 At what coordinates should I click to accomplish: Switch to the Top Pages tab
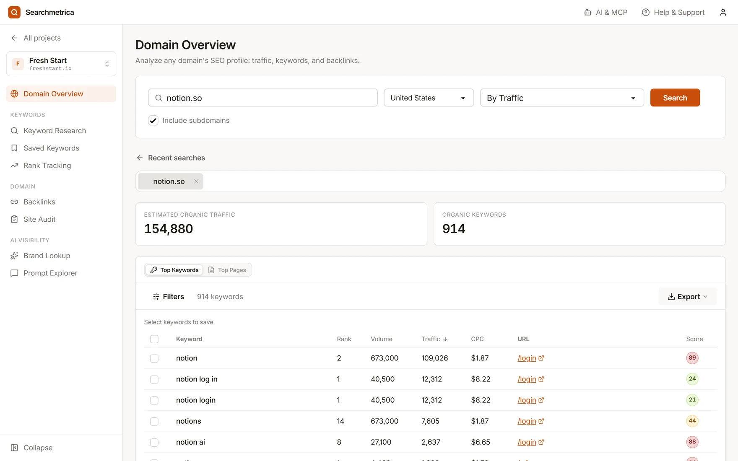(x=227, y=270)
